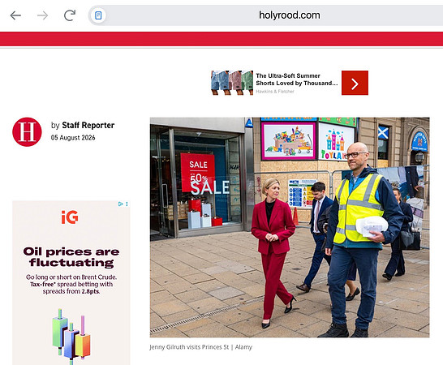
Task: Open the Staff Reporter author link
Action: click(88, 125)
